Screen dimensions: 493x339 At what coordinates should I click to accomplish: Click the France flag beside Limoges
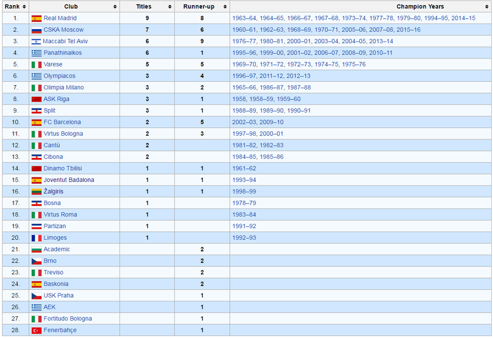click(36, 239)
